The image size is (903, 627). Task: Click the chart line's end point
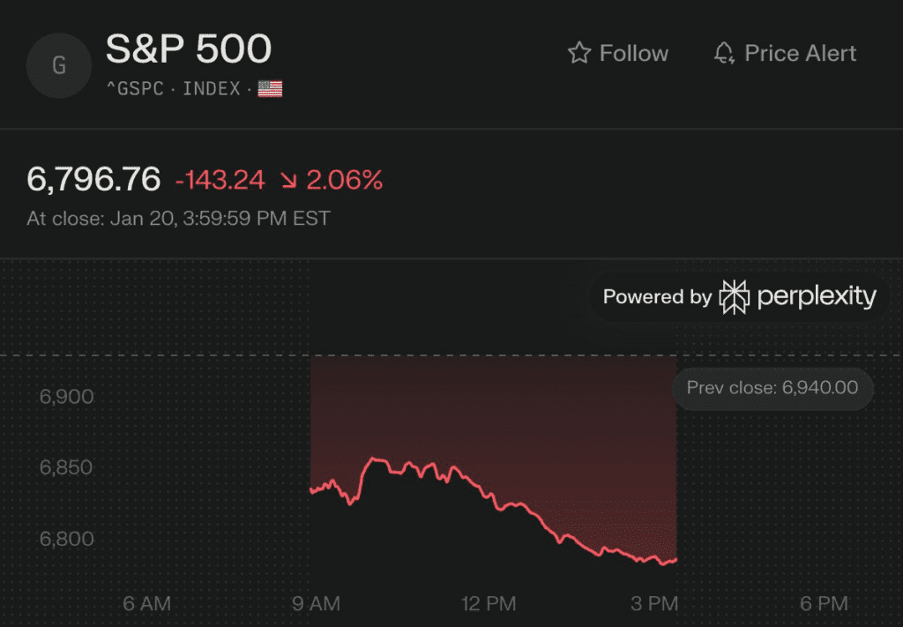675,559
